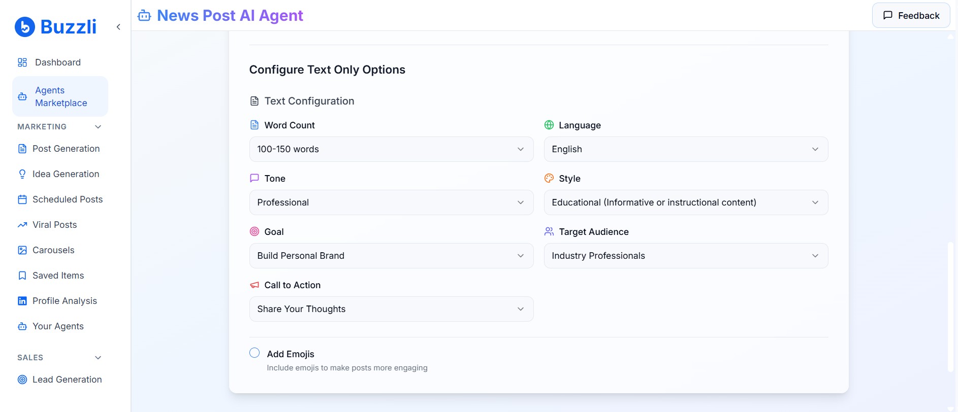Go to Post Generation
Viewport: 958px width, 412px height.
coord(66,149)
